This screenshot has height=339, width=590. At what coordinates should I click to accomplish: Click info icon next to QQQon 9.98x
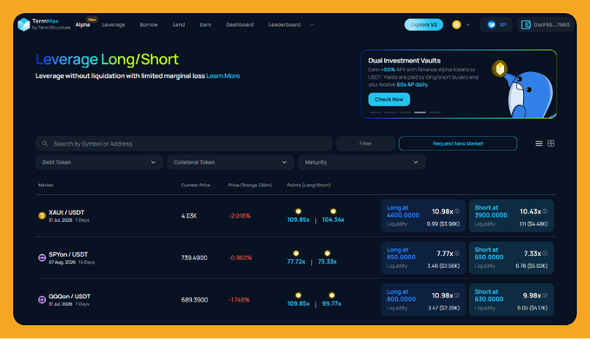[x=545, y=296]
